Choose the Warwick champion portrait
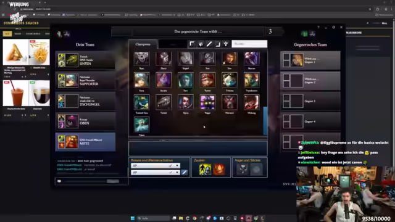Screen dimensions: 395x222 pyautogui.click(x=230, y=102)
